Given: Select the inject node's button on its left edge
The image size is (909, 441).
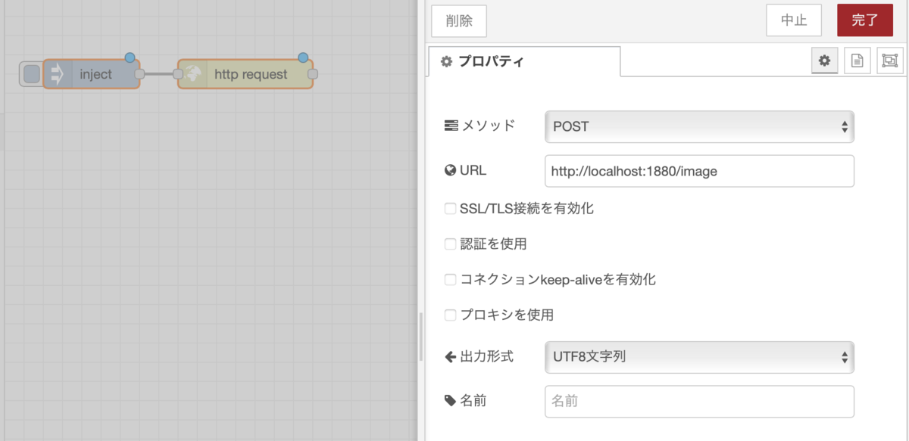Looking at the screenshot, I should 30,73.
